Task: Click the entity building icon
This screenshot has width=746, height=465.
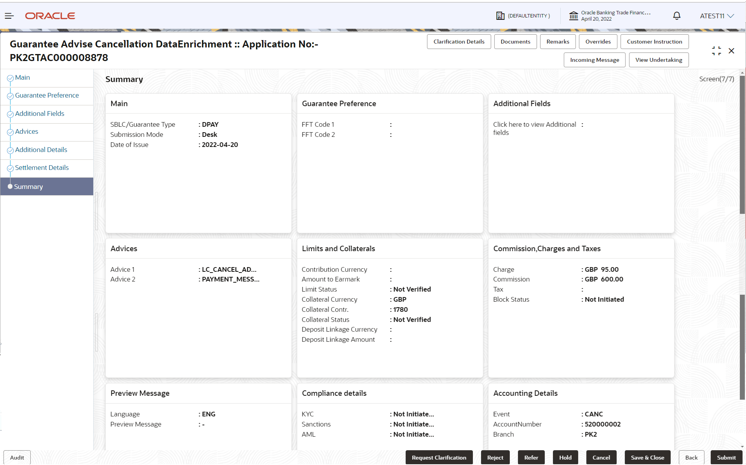Action: (500, 16)
